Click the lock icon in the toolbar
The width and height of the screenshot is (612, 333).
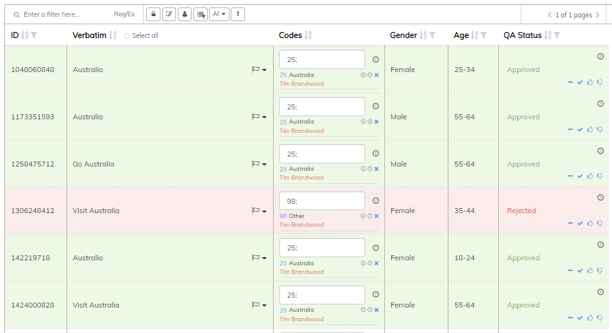[x=153, y=14]
